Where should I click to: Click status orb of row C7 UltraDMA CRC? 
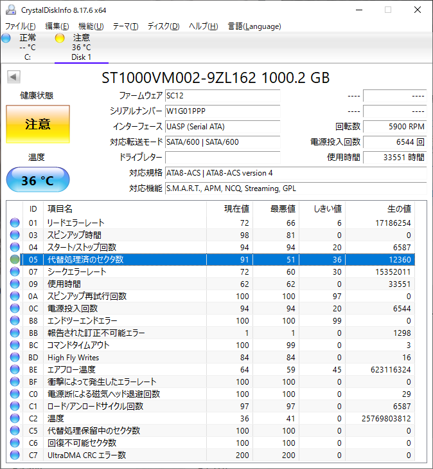tap(15, 455)
